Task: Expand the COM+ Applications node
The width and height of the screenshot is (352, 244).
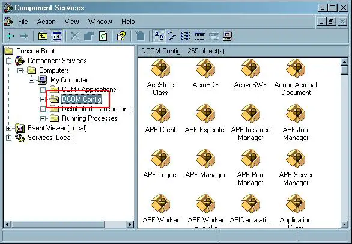Action: (43, 90)
